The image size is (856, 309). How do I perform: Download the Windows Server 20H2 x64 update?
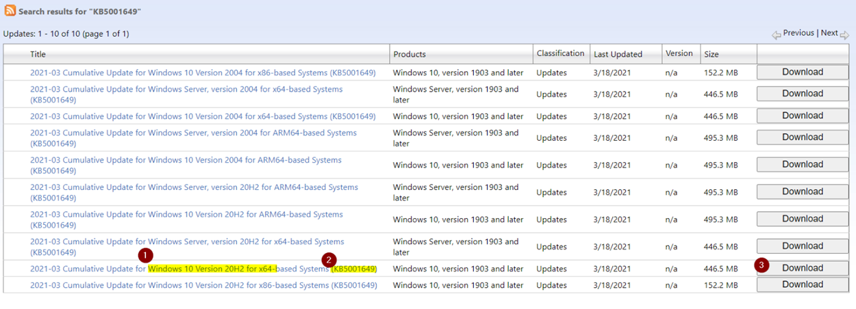click(803, 246)
